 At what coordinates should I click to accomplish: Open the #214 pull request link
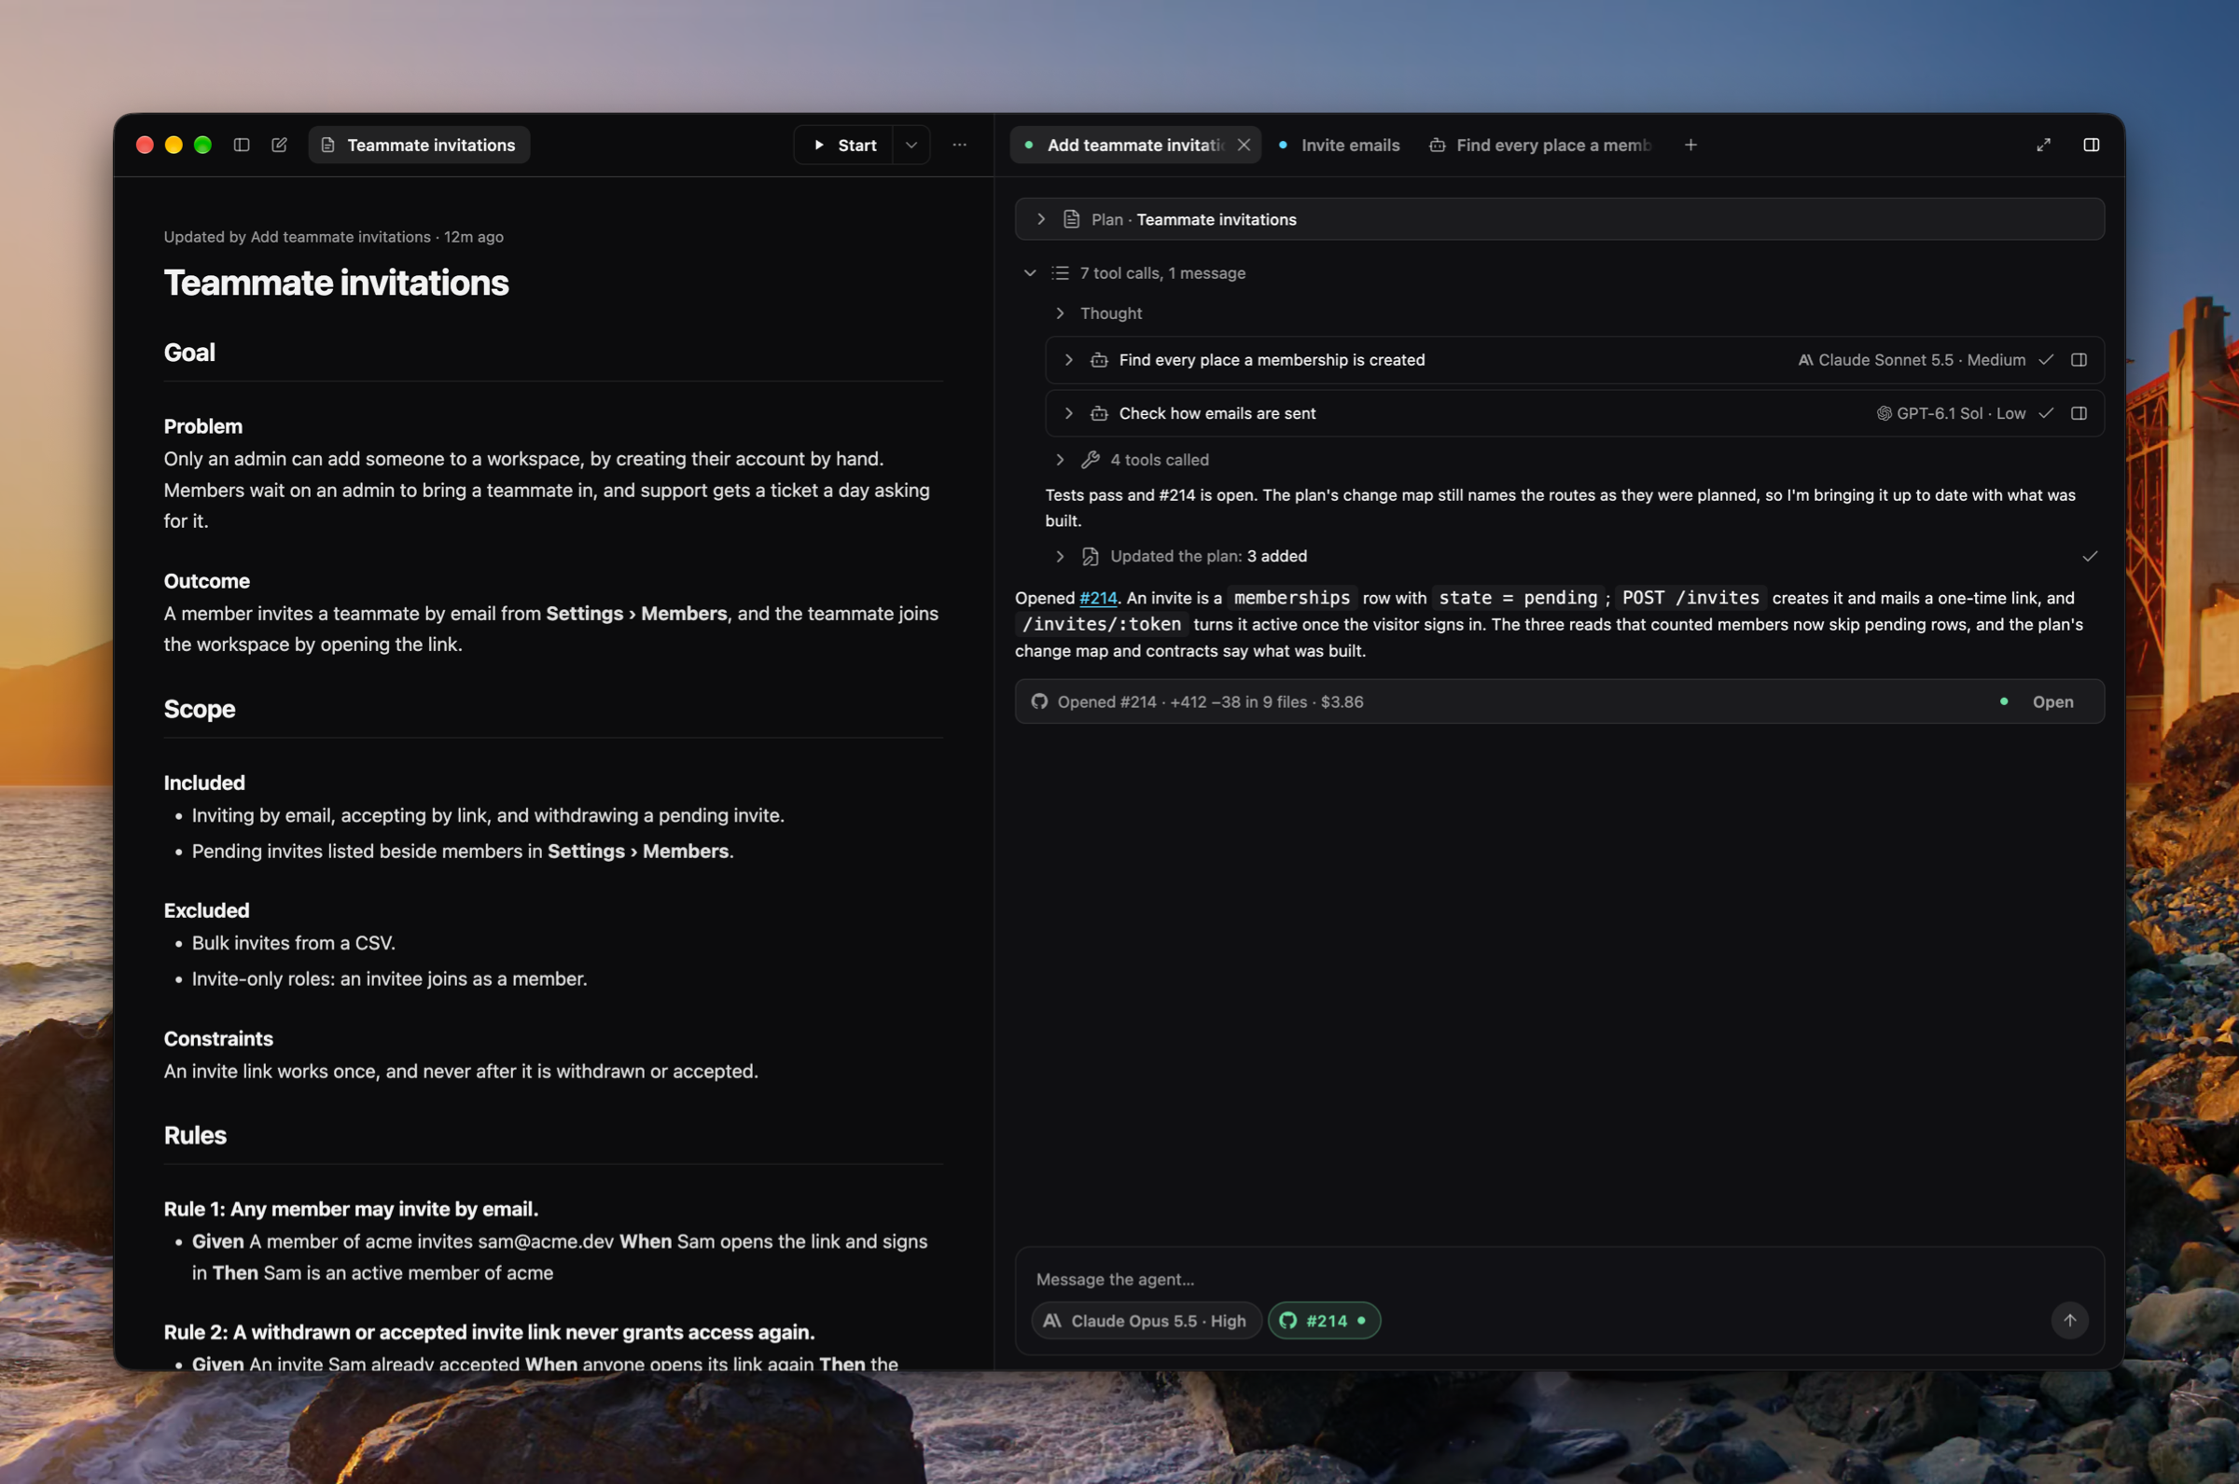tap(1098, 598)
